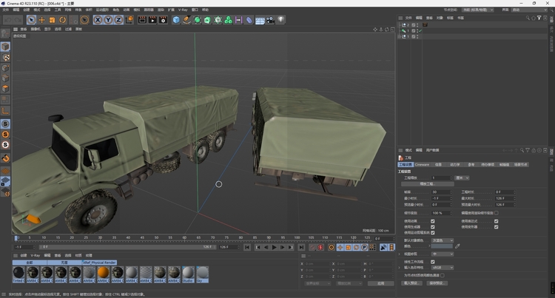Add a floor environment object

pyautogui.click(x=260, y=21)
